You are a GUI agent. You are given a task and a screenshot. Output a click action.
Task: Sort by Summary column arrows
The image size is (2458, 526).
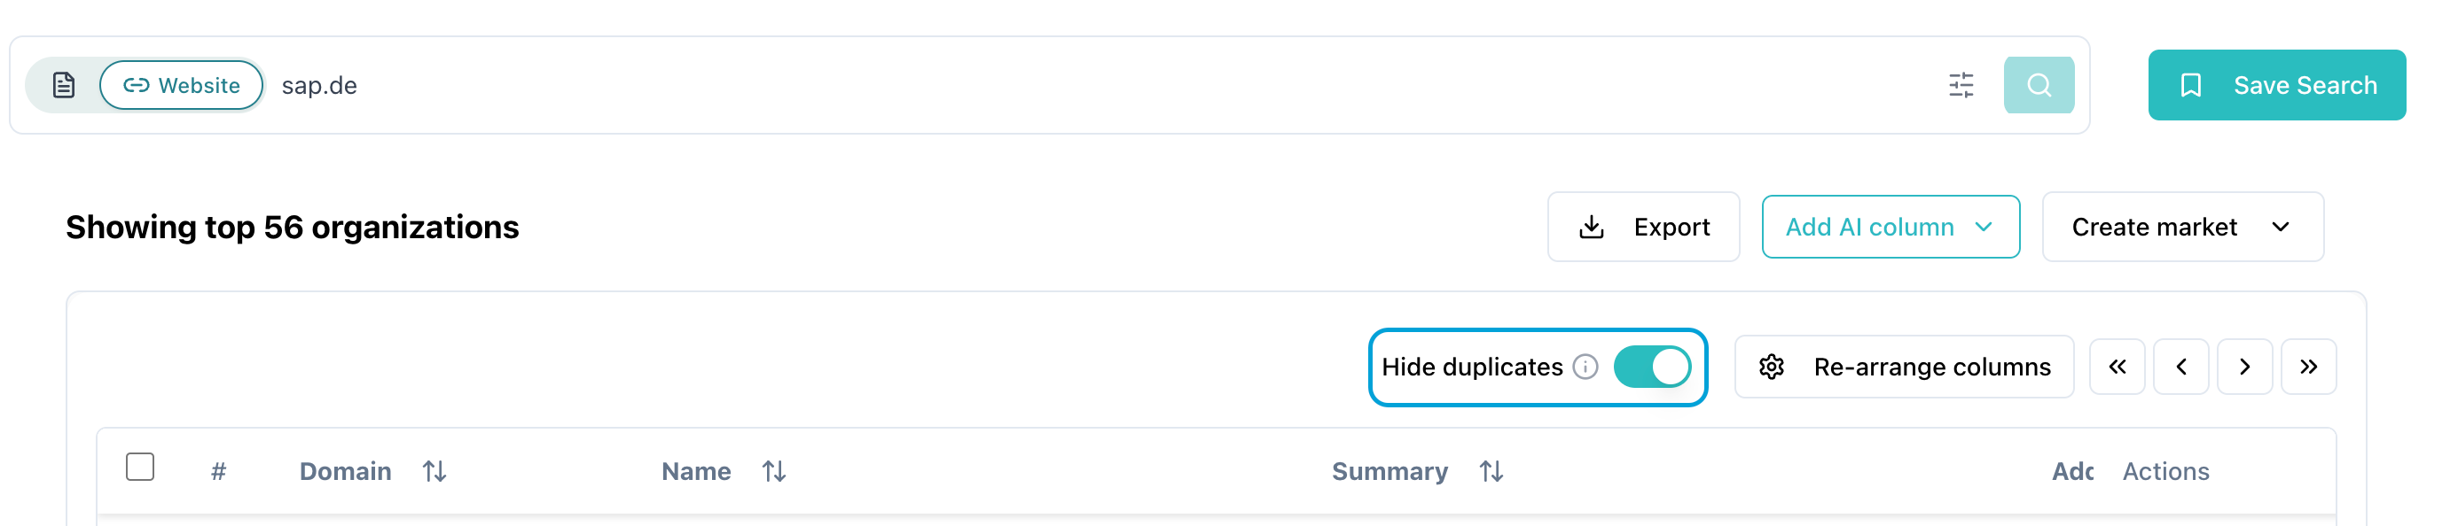[1491, 471]
